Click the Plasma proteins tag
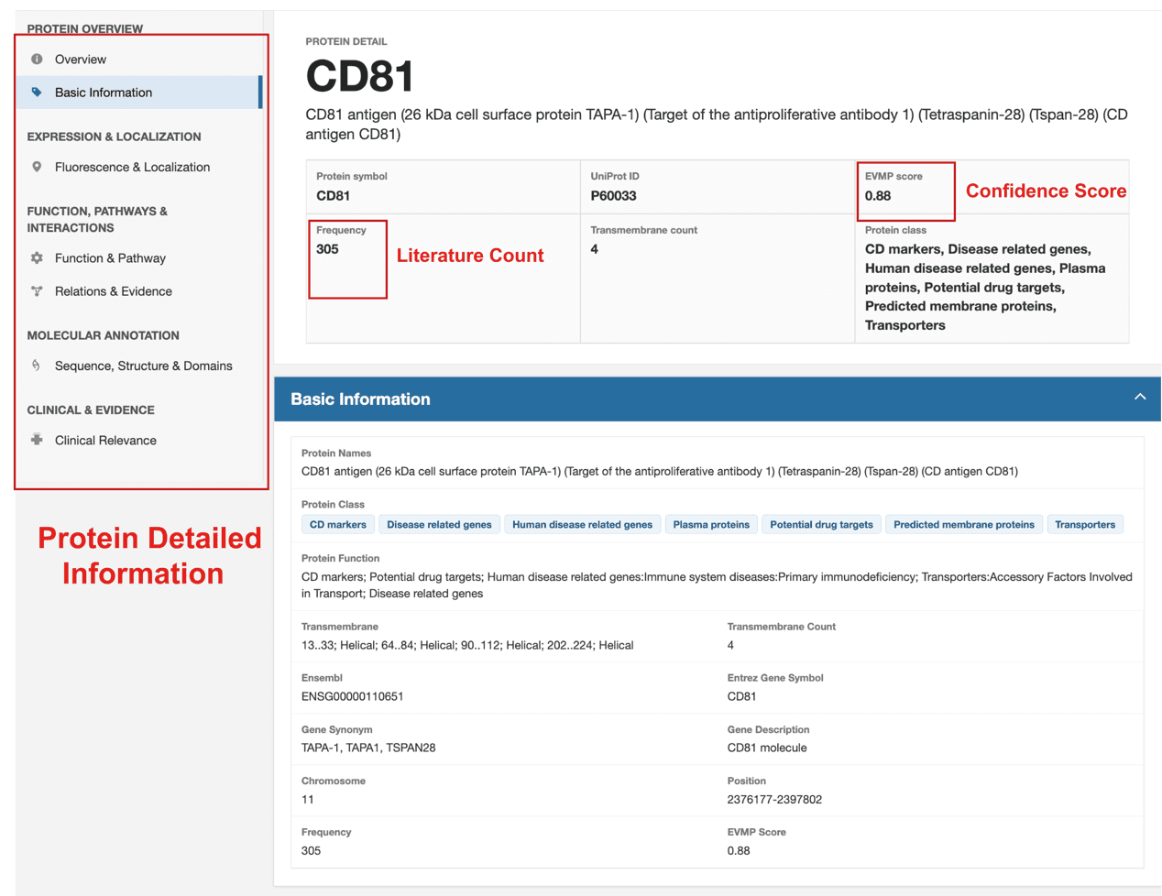Screen dimensions: 1162x896 point(711,525)
